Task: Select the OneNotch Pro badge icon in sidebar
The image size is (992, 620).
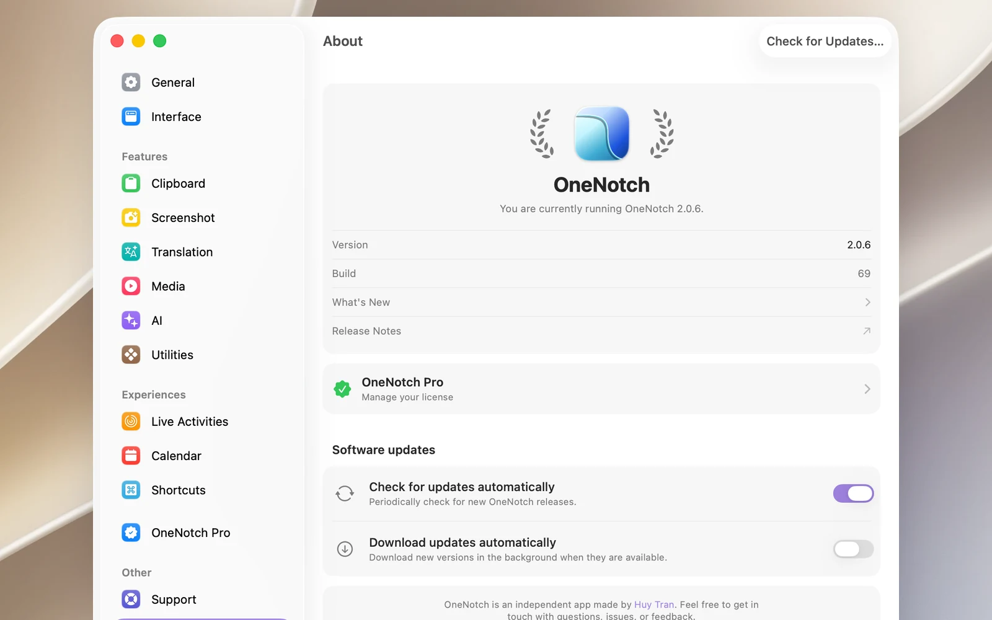Action: click(x=131, y=533)
